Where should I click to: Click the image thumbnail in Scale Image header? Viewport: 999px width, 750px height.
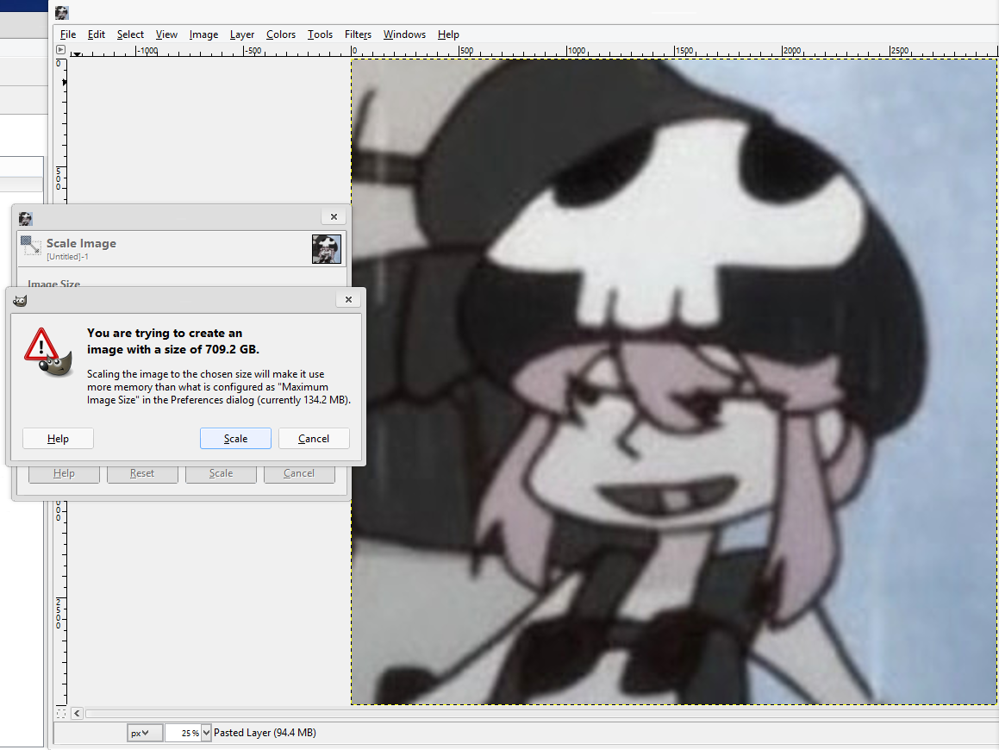click(326, 249)
